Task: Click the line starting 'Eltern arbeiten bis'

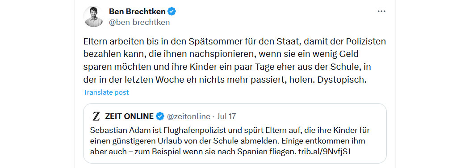Action: pyautogui.click(x=234, y=42)
